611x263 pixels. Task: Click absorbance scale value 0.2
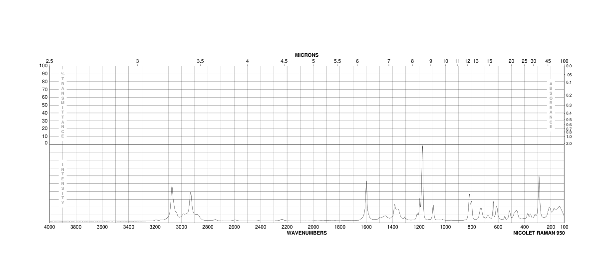pyautogui.click(x=569, y=95)
